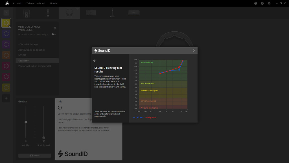
Task: Select the active yellow locked profile icon
Action: pyautogui.click(x=6, y=23)
